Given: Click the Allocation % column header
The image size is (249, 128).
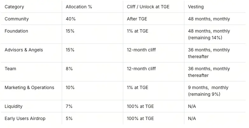Looking at the screenshot, I should (79, 7).
